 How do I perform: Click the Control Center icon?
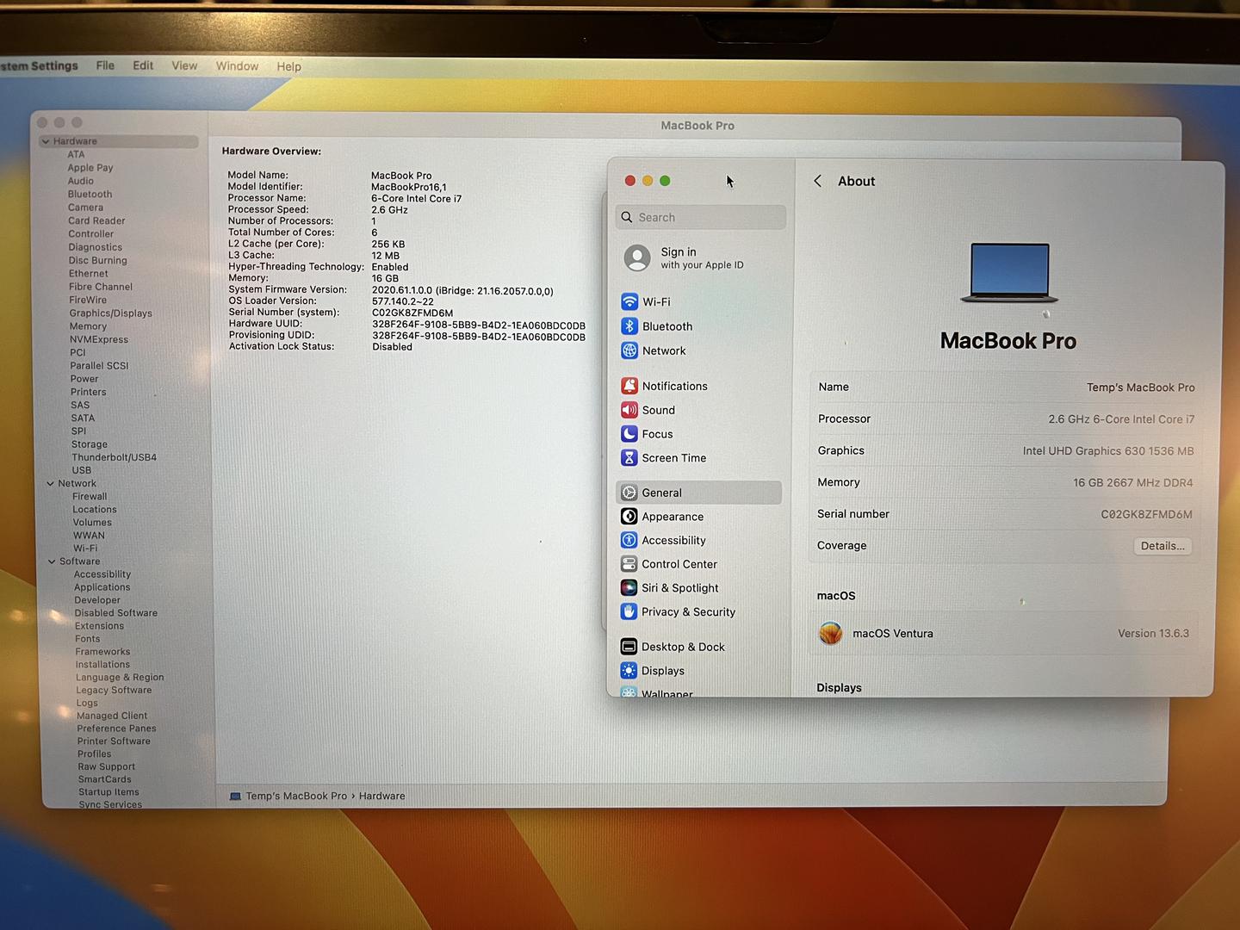(x=629, y=564)
